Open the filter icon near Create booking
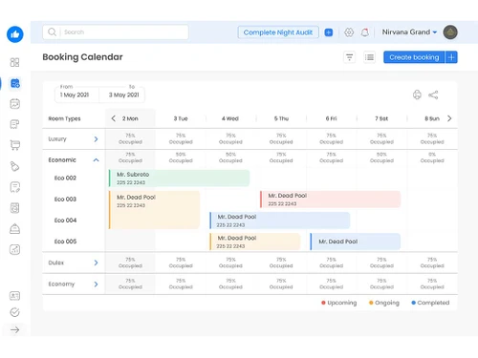The image size is (478, 358). pyautogui.click(x=350, y=57)
